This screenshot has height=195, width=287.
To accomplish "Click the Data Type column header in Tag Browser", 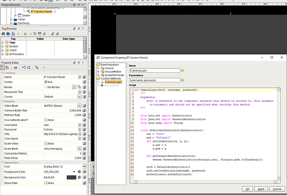I will pos(69,39).
